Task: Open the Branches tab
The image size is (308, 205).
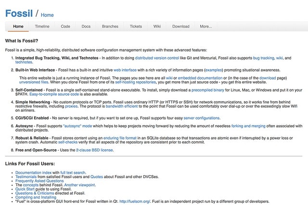Action: pyautogui.click(x=110, y=26)
